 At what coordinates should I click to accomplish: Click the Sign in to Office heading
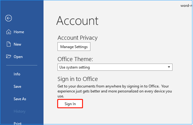pos(78,79)
